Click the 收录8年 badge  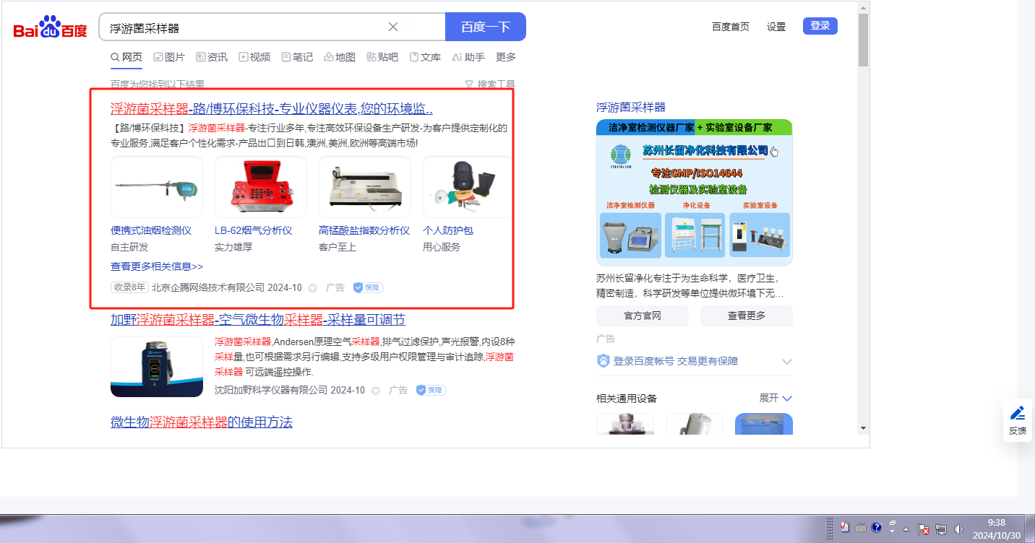coord(129,287)
